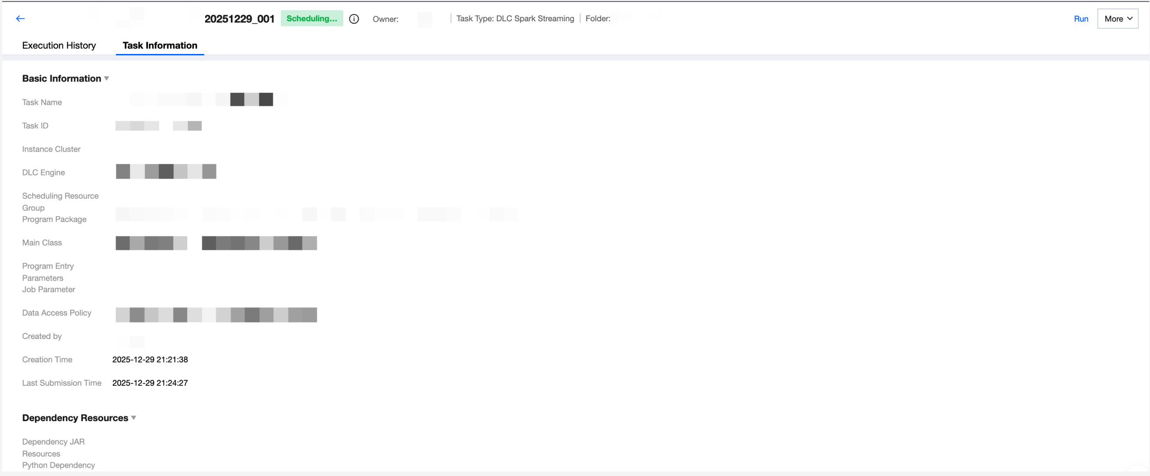Click the Data Access Policy value

(216, 315)
